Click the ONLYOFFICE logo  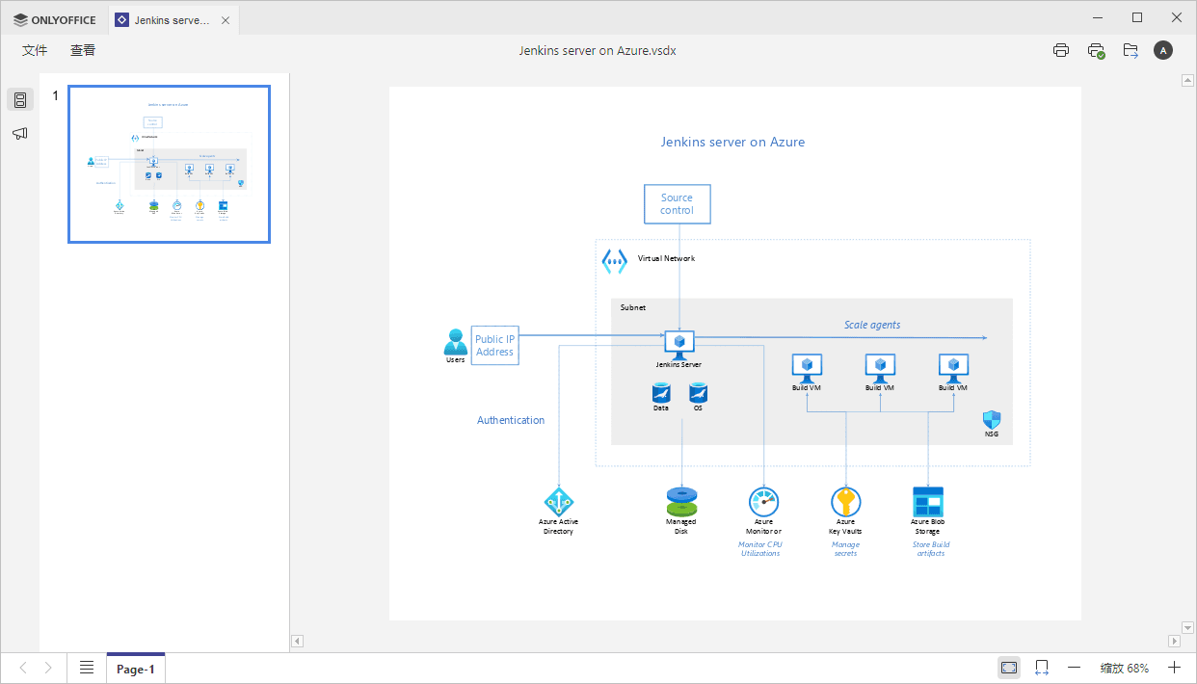tap(53, 18)
